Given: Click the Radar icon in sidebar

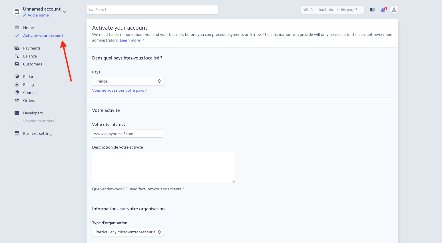Looking at the screenshot, I should click(x=17, y=77).
